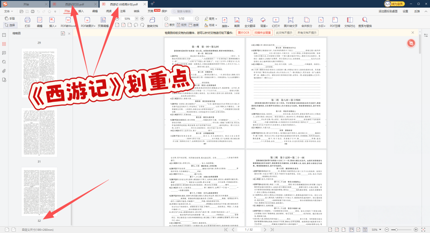
Task: Click the zoom in plus icon in ribbon
Action: point(142,19)
